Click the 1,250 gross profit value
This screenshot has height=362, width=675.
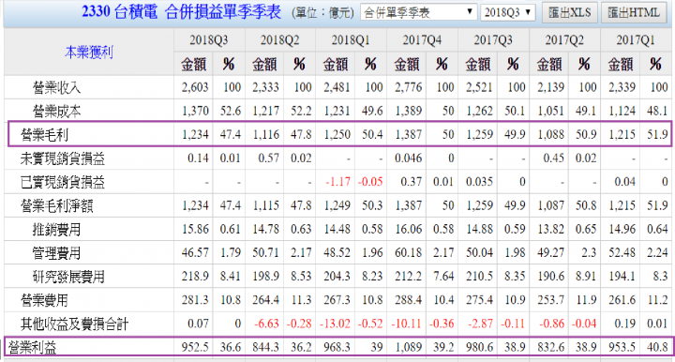337,135
